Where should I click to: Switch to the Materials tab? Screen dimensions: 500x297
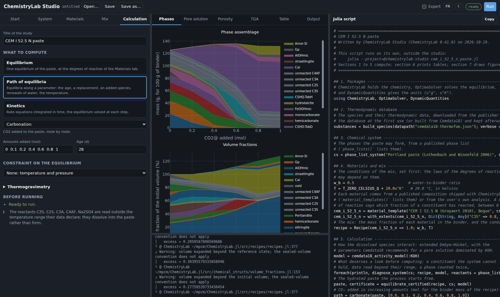(75, 19)
